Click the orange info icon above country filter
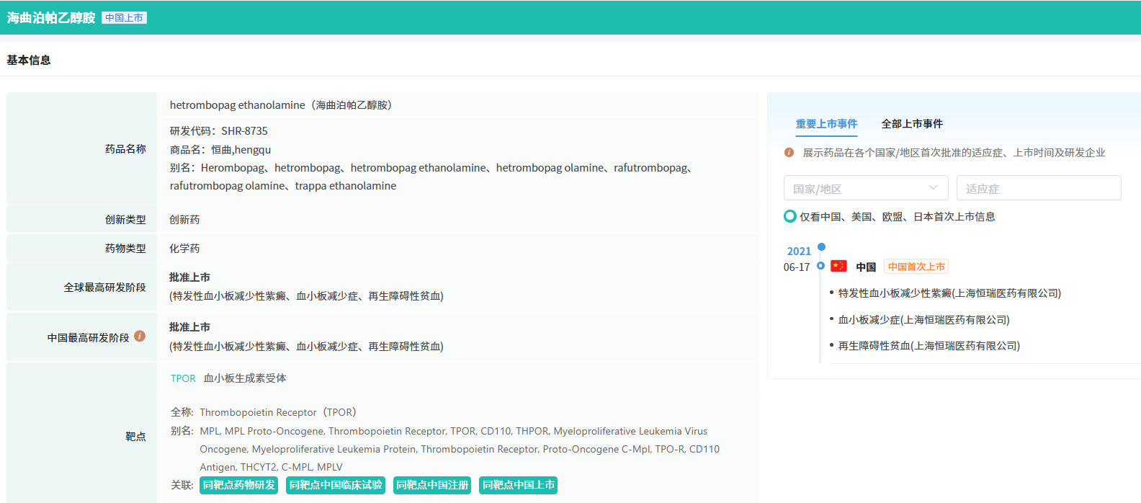The height and width of the screenshot is (503, 1141). click(x=789, y=152)
